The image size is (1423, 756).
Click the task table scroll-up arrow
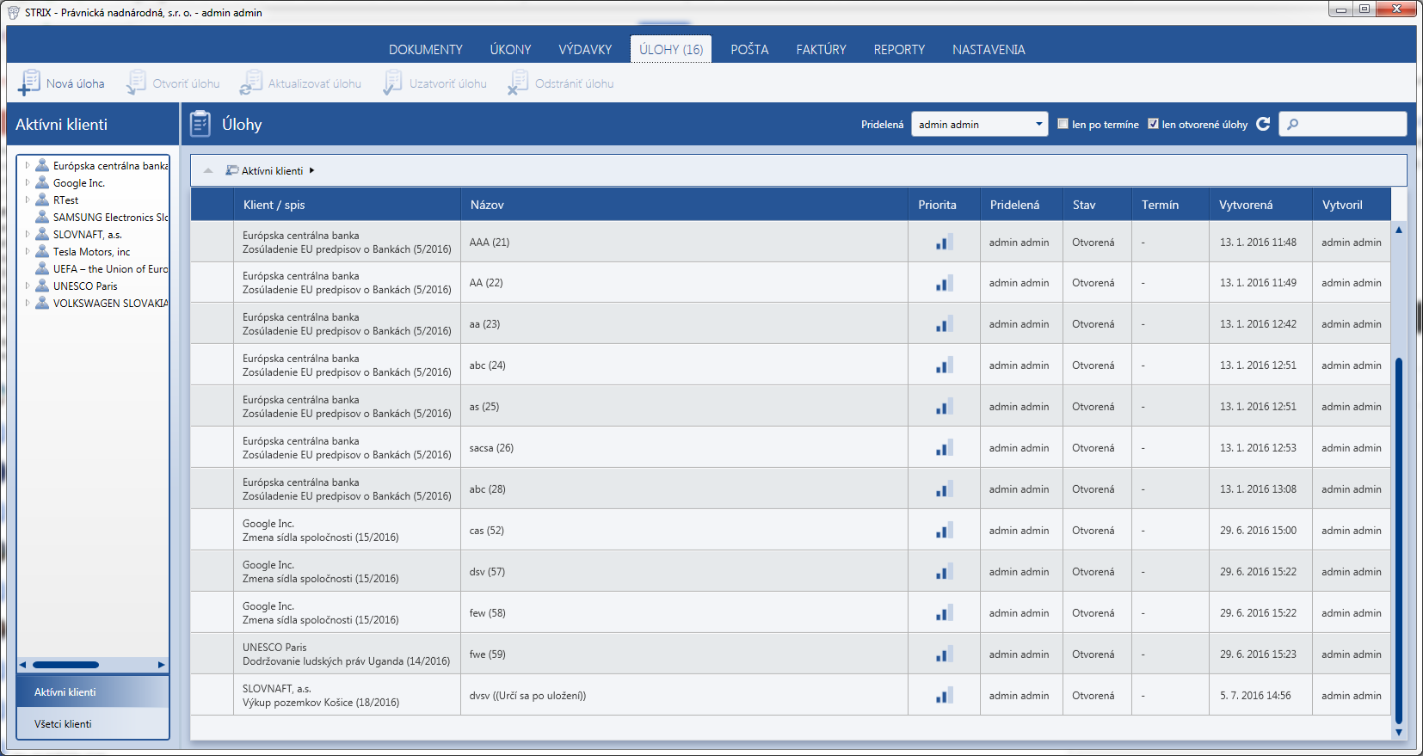1399,230
